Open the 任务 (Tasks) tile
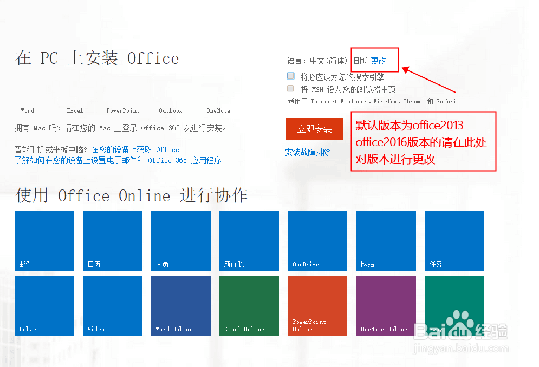 point(454,240)
